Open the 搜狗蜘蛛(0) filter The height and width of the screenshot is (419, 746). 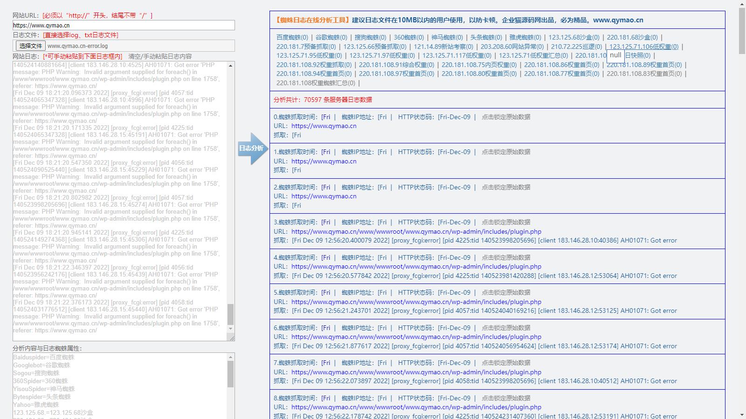coord(371,37)
